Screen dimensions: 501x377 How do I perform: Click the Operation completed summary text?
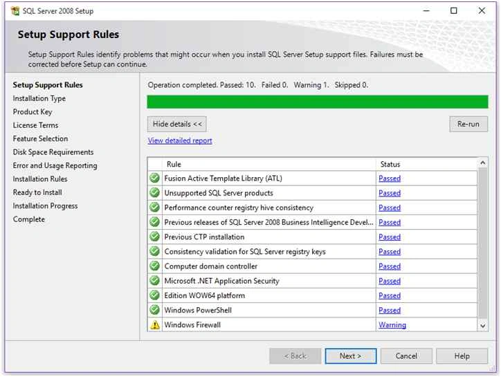(x=258, y=85)
